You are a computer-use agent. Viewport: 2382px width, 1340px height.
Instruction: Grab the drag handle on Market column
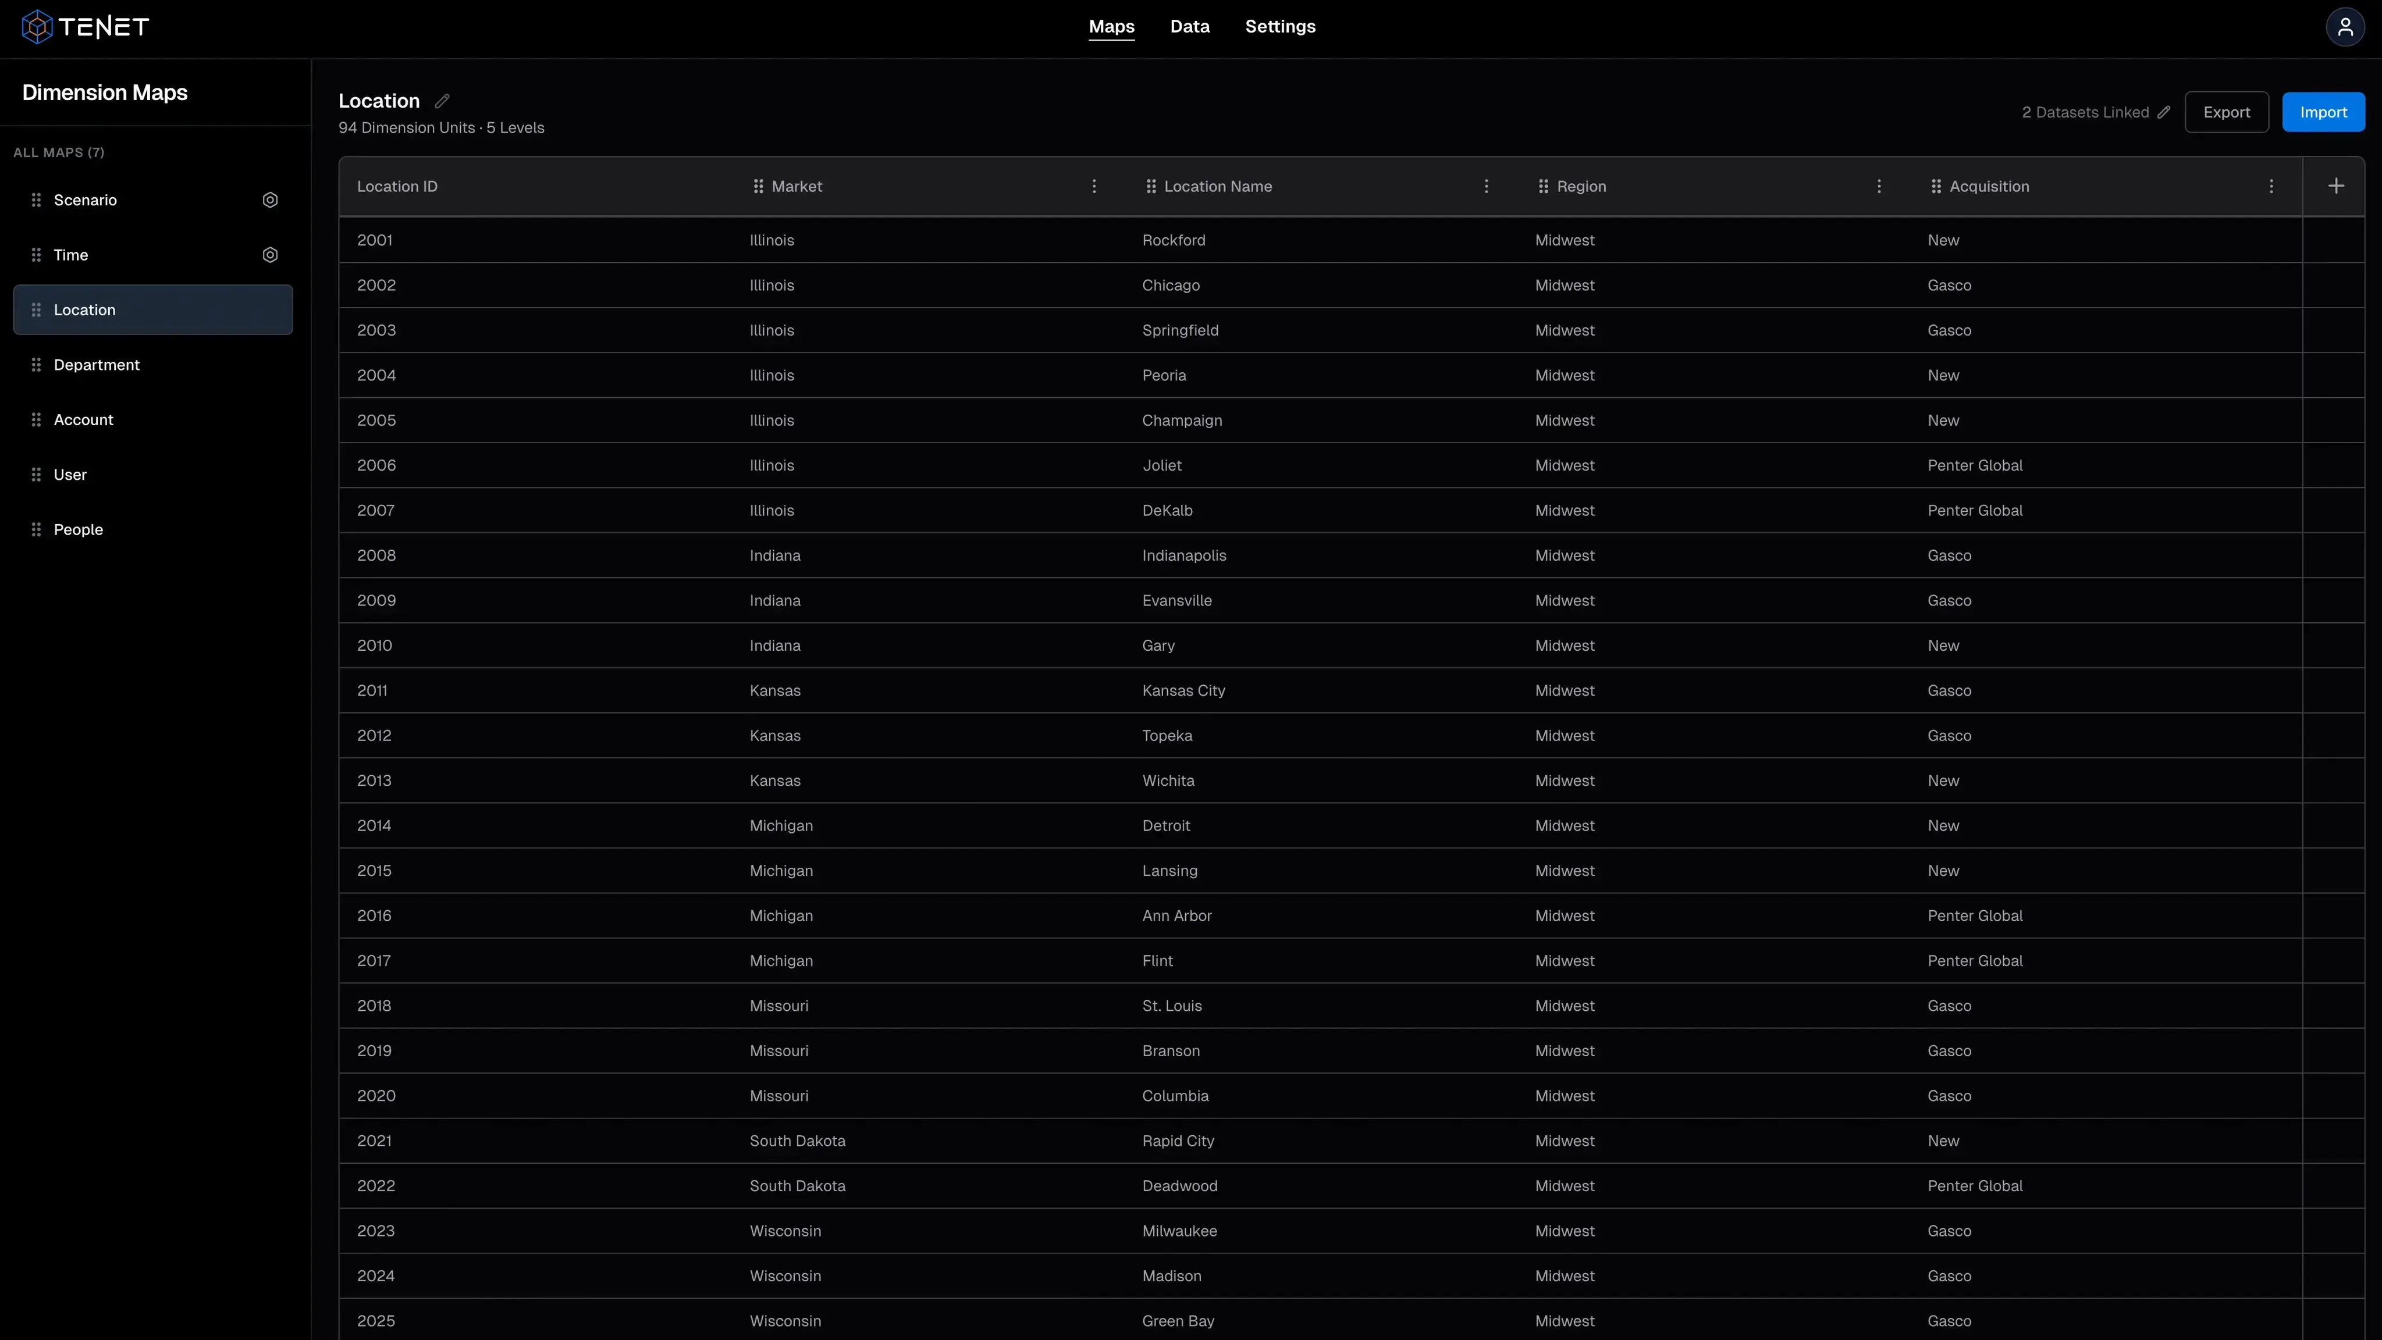[x=758, y=186]
